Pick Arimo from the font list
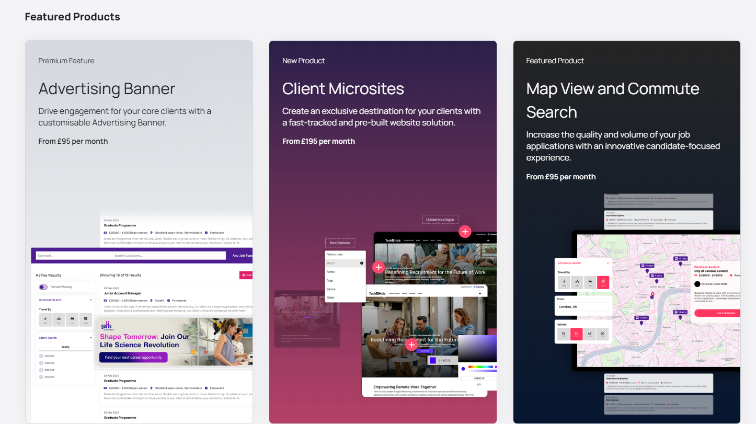 point(345,272)
